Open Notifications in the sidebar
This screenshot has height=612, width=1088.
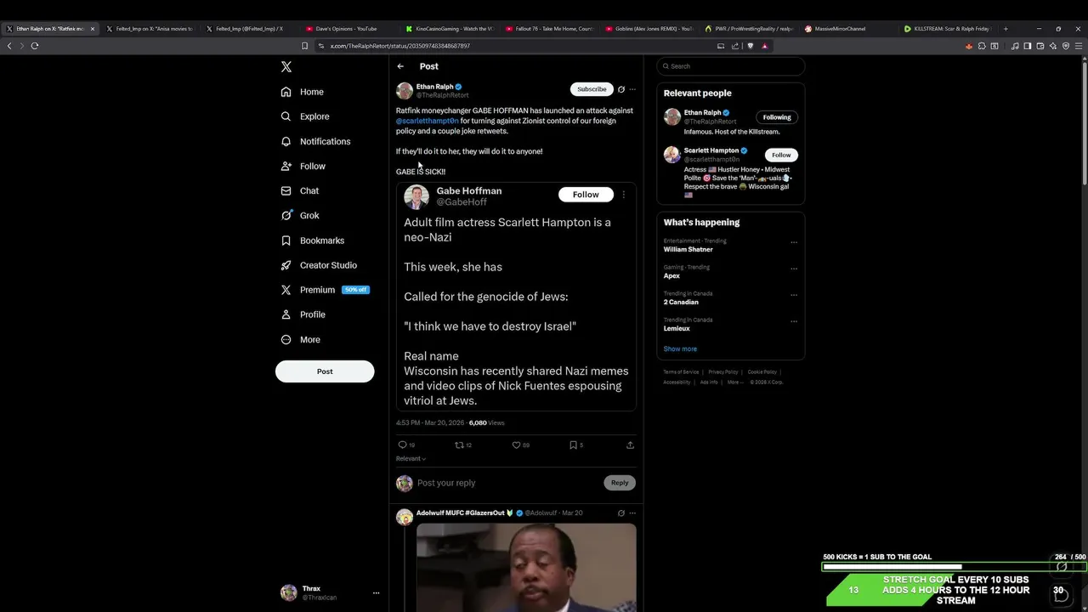coord(315,141)
